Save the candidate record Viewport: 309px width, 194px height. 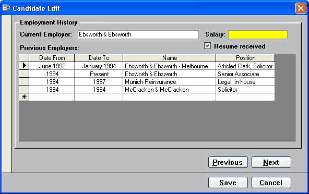[x=228, y=183]
